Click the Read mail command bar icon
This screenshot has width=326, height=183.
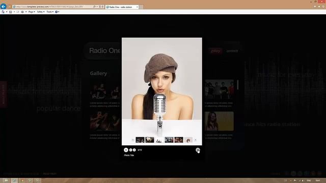(x=18, y=12)
